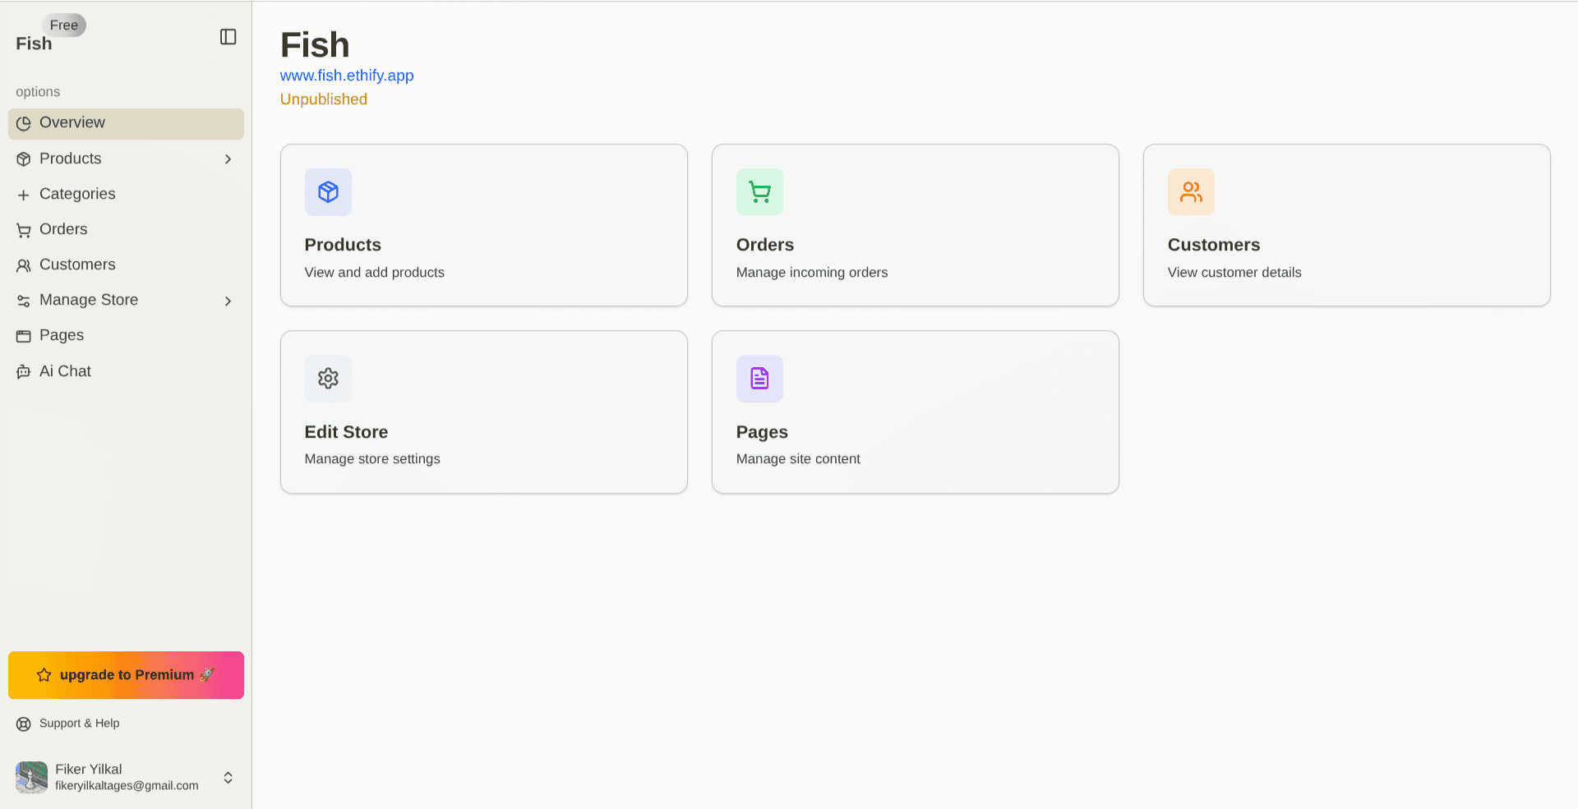Expand the Products sidebar chevron
Viewport: 1578px width, 809px height.
point(228,159)
